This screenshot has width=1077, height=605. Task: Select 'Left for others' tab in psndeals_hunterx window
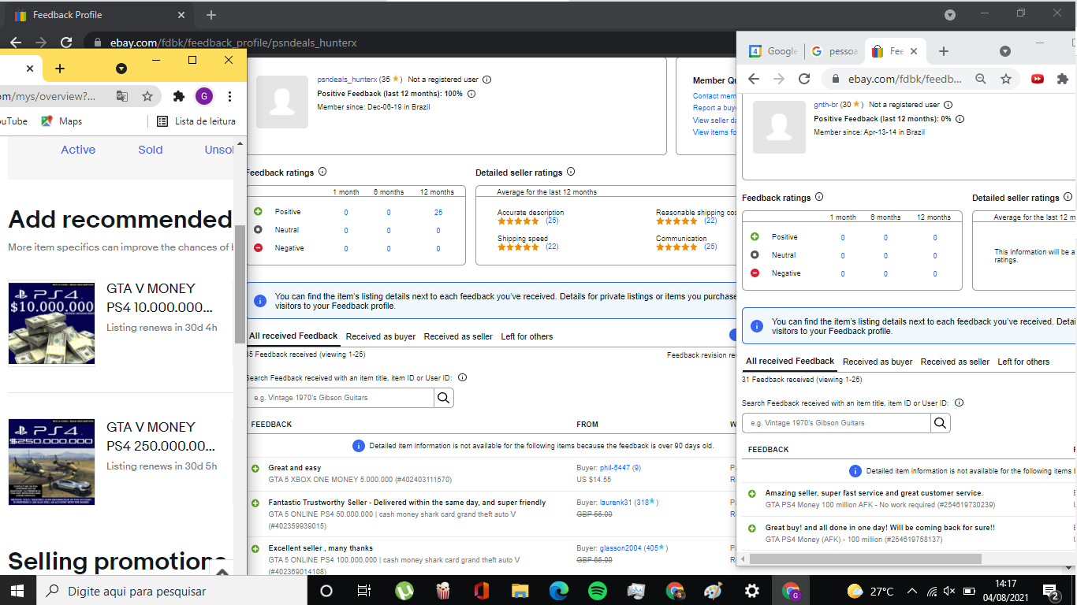pyautogui.click(x=527, y=336)
